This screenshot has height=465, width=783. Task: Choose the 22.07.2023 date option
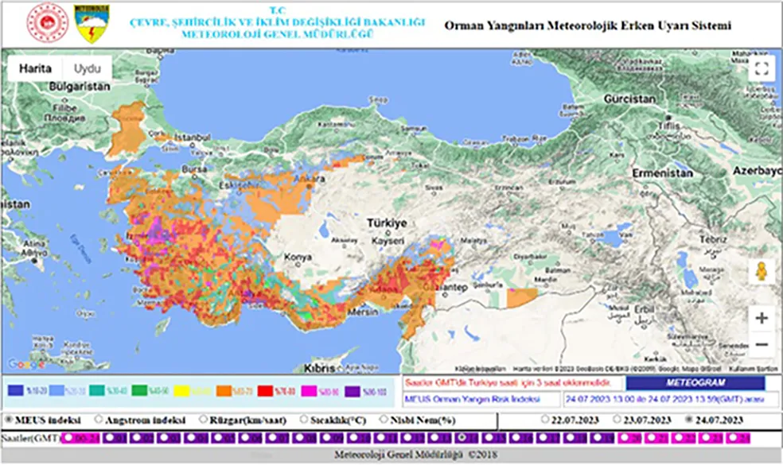545,420
